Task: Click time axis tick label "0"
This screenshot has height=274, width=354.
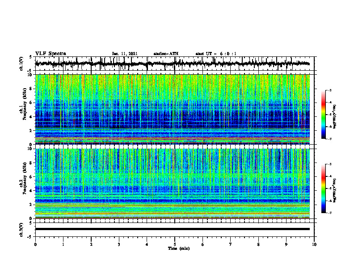Action: [x=35, y=244]
